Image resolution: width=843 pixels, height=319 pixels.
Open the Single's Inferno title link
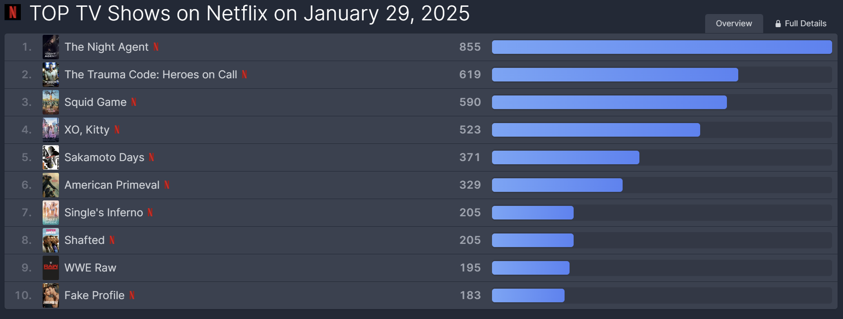103,212
